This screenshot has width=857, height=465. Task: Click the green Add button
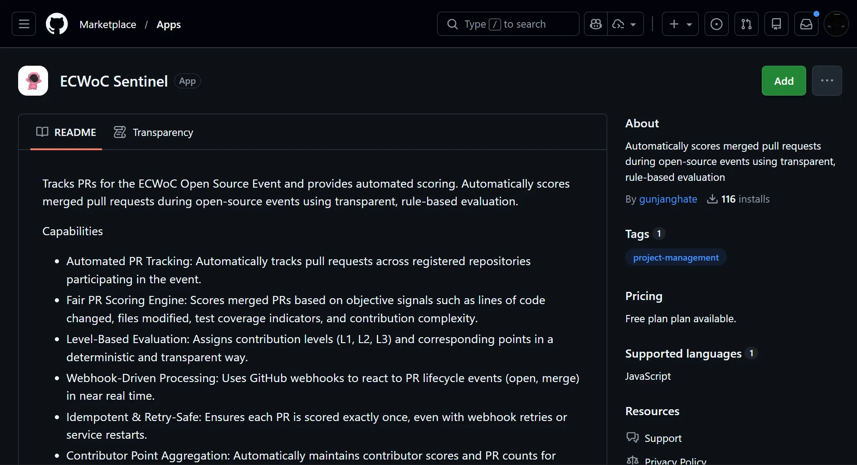[784, 81]
